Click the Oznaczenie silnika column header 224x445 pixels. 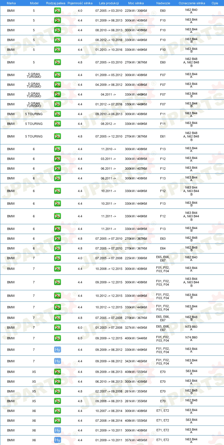coord(192,3)
